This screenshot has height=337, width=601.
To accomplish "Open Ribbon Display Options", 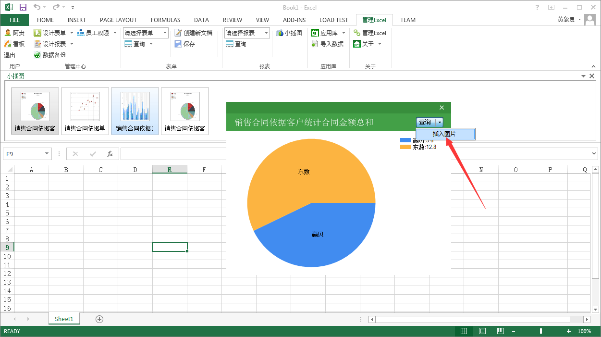I will click(x=551, y=7).
